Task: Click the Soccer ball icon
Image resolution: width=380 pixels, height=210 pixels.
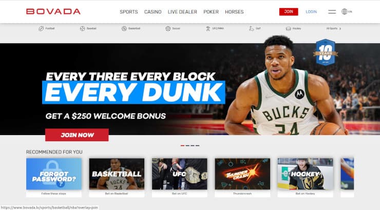Action: click(x=168, y=29)
